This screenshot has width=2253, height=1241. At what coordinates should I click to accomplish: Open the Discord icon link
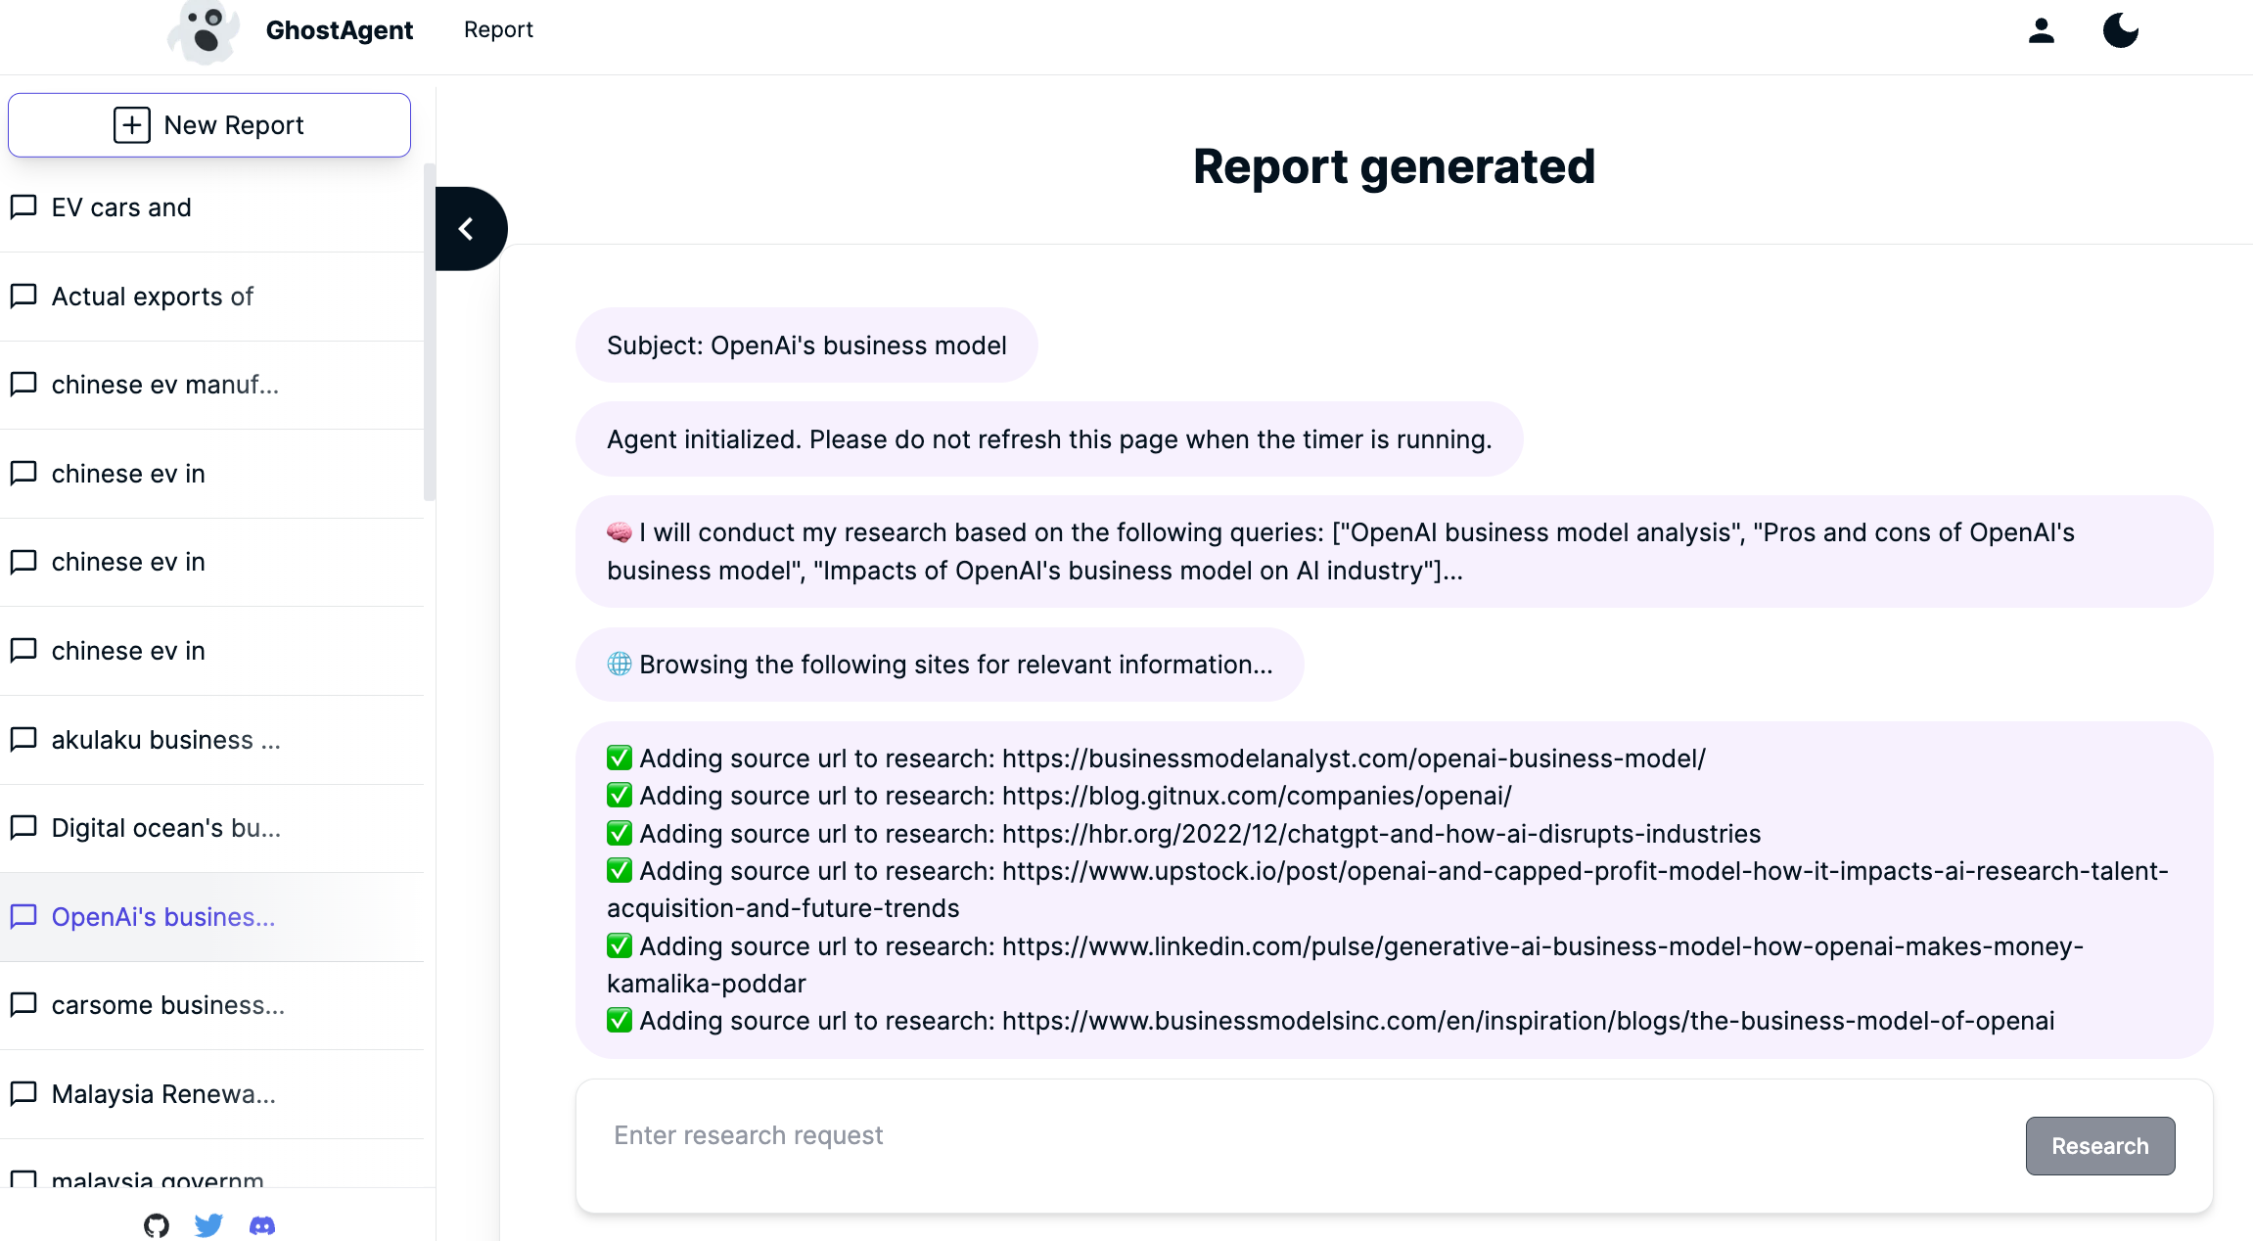click(262, 1224)
